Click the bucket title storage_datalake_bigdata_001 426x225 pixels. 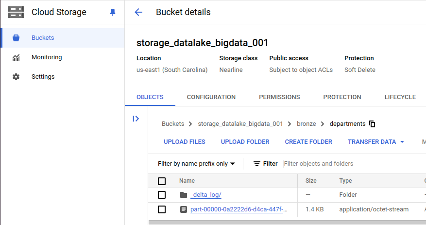[202, 43]
